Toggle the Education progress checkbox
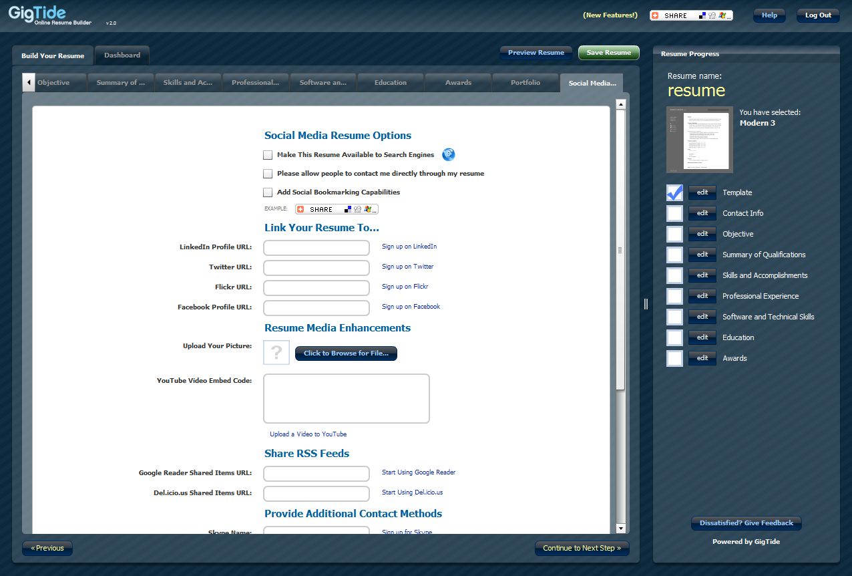 click(675, 337)
